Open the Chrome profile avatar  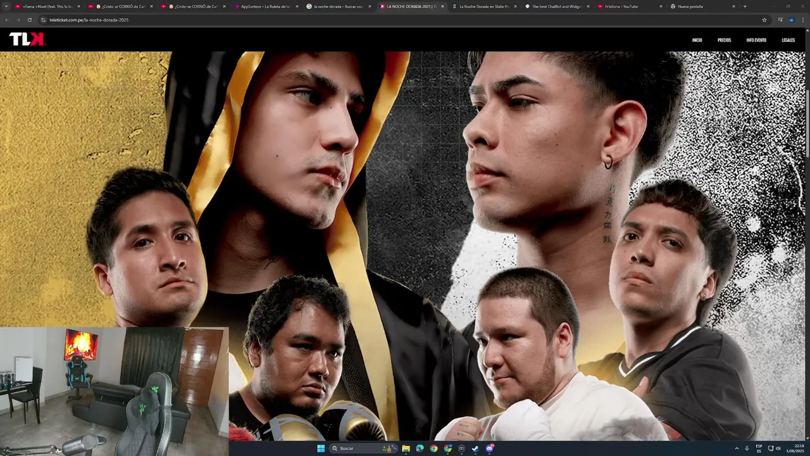tap(791, 20)
